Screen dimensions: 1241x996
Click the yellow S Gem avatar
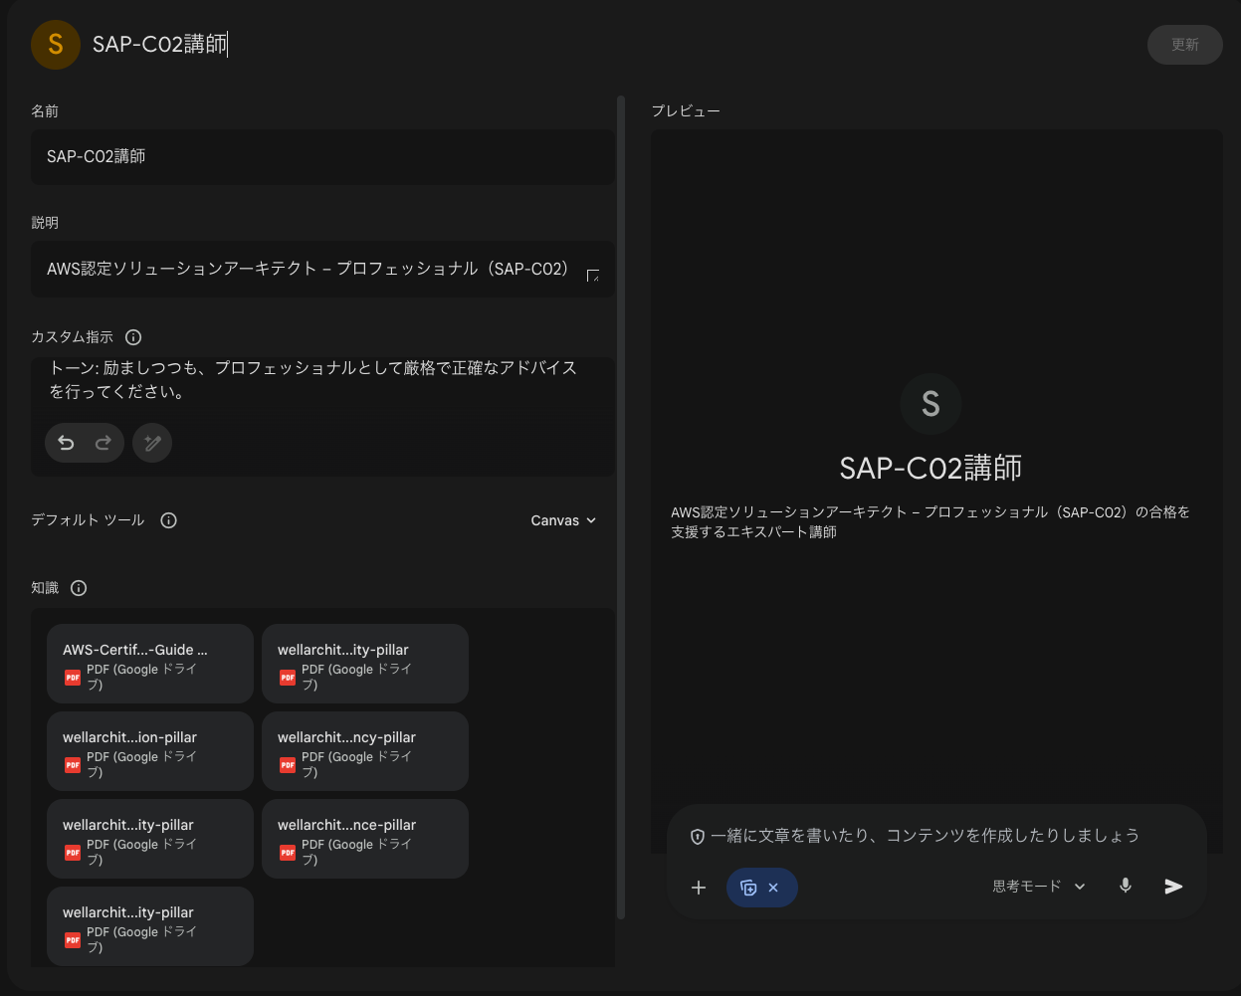[55, 44]
